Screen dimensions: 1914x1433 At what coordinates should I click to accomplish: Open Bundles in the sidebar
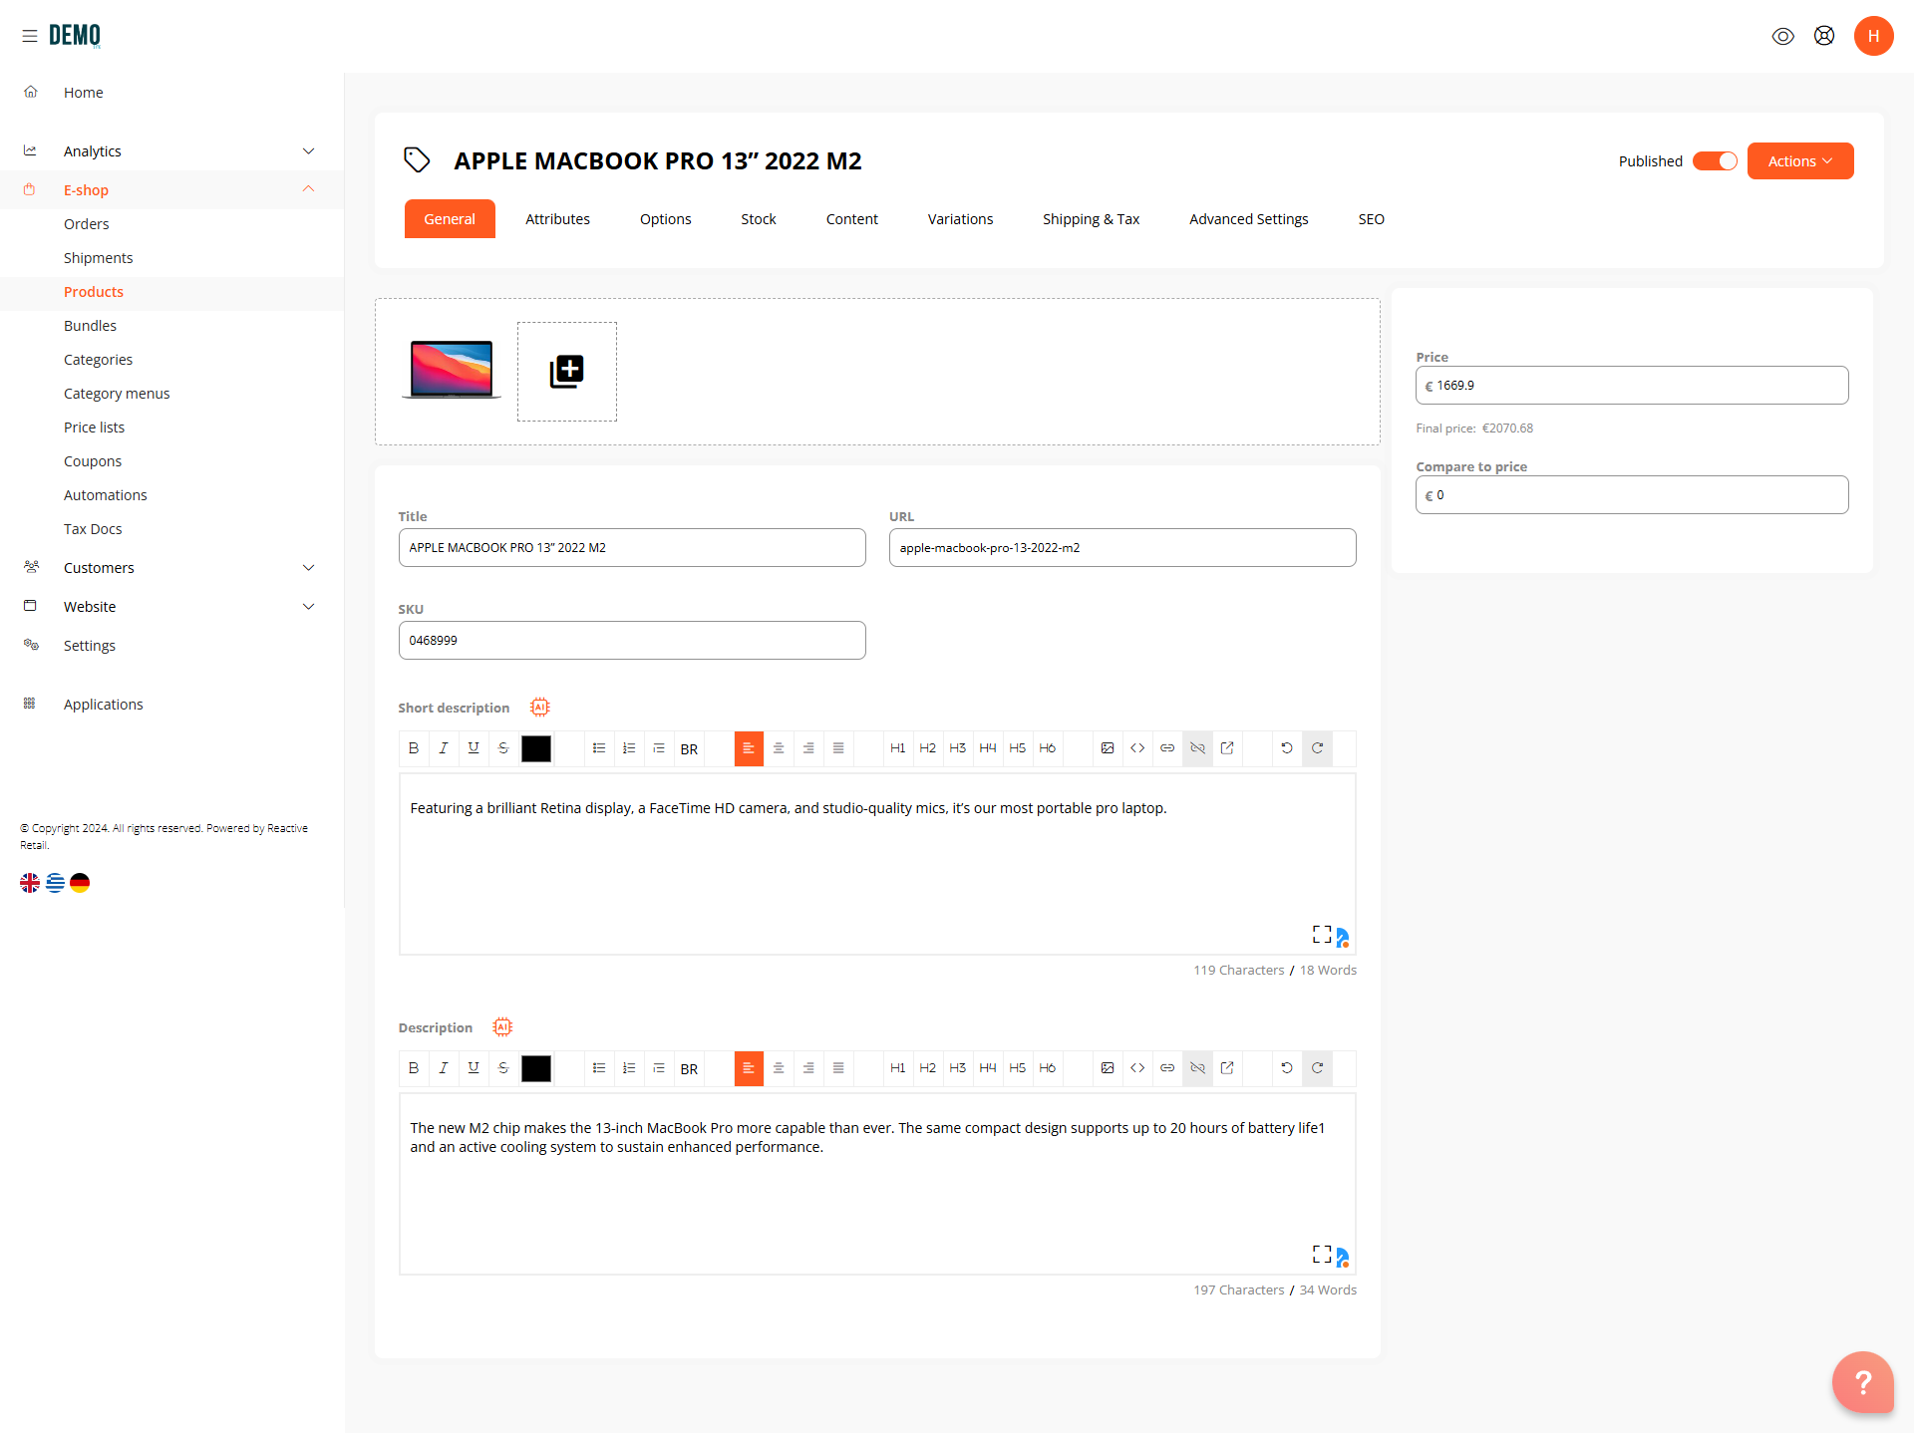point(90,326)
